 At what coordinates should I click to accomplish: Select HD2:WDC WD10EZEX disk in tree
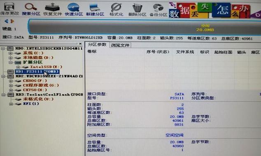point(49,76)
